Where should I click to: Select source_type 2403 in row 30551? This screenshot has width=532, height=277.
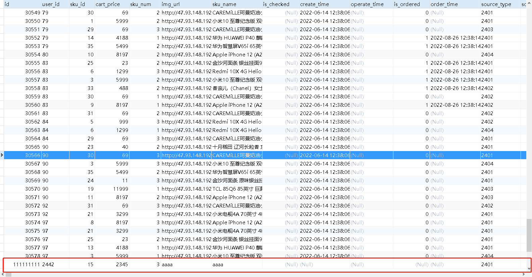click(500, 29)
